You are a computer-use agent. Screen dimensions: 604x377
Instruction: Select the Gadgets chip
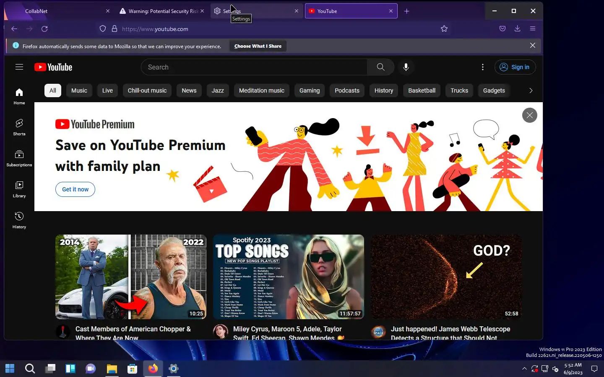(494, 90)
